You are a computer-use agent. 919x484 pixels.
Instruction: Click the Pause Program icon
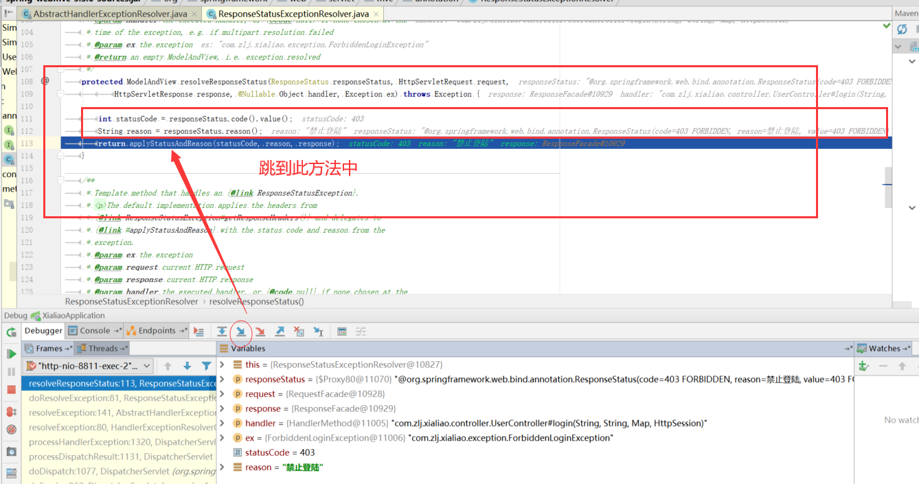[11, 371]
